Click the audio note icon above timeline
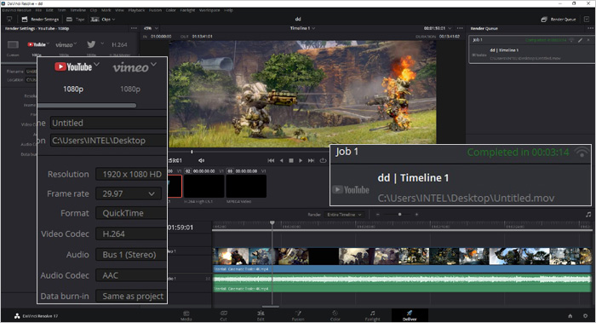This screenshot has height=323, width=596. pyautogui.click(x=588, y=215)
